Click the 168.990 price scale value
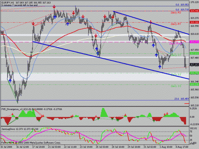Viewport: 199px width, 149px height. click(195, 26)
